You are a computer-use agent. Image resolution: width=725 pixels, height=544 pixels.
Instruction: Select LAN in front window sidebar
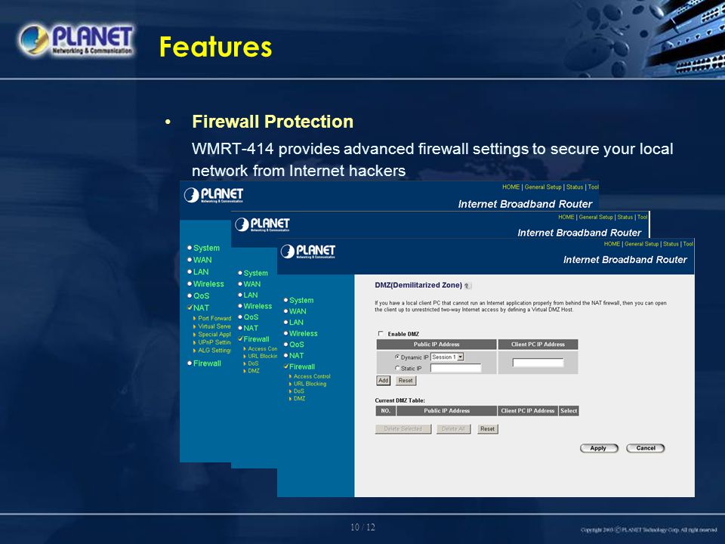tap(296, 323)
